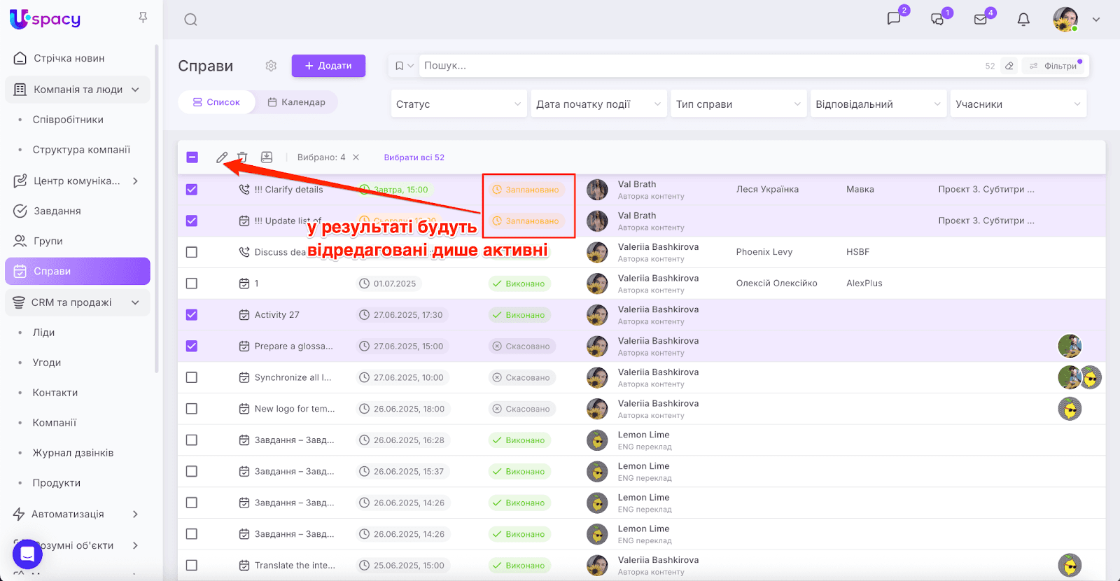Open the Тип справи filter dropdown
The image size is (1120, 581).
tap(738, 104)
